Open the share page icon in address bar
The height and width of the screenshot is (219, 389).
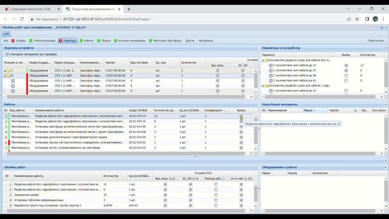tap(349, 19)
